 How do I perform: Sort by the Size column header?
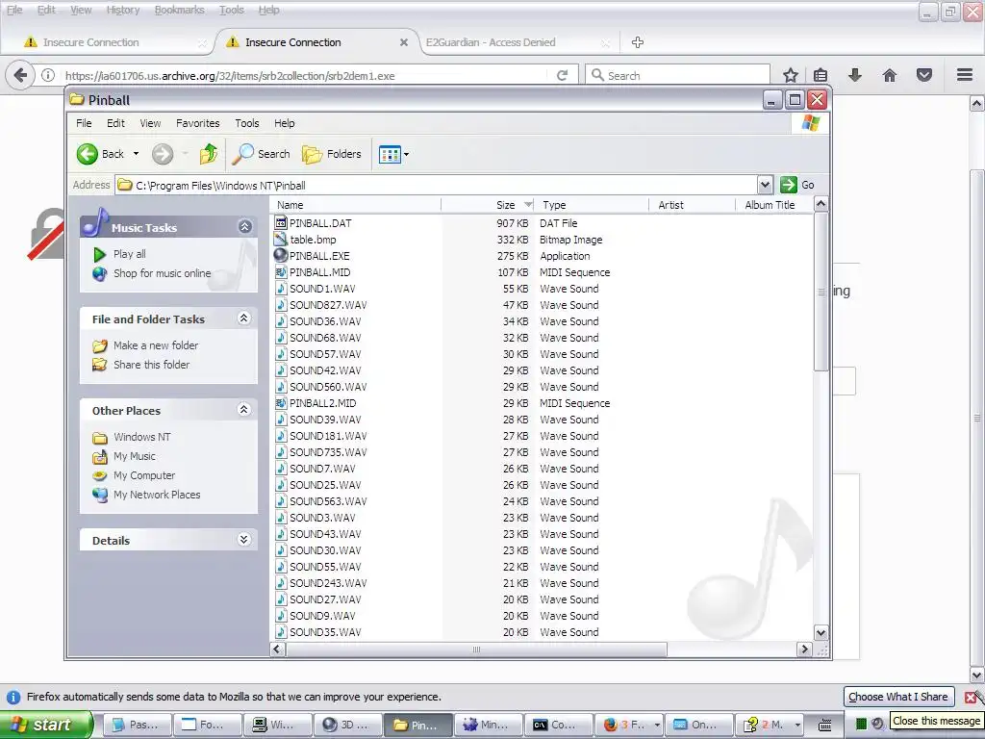tap(488, 205)
